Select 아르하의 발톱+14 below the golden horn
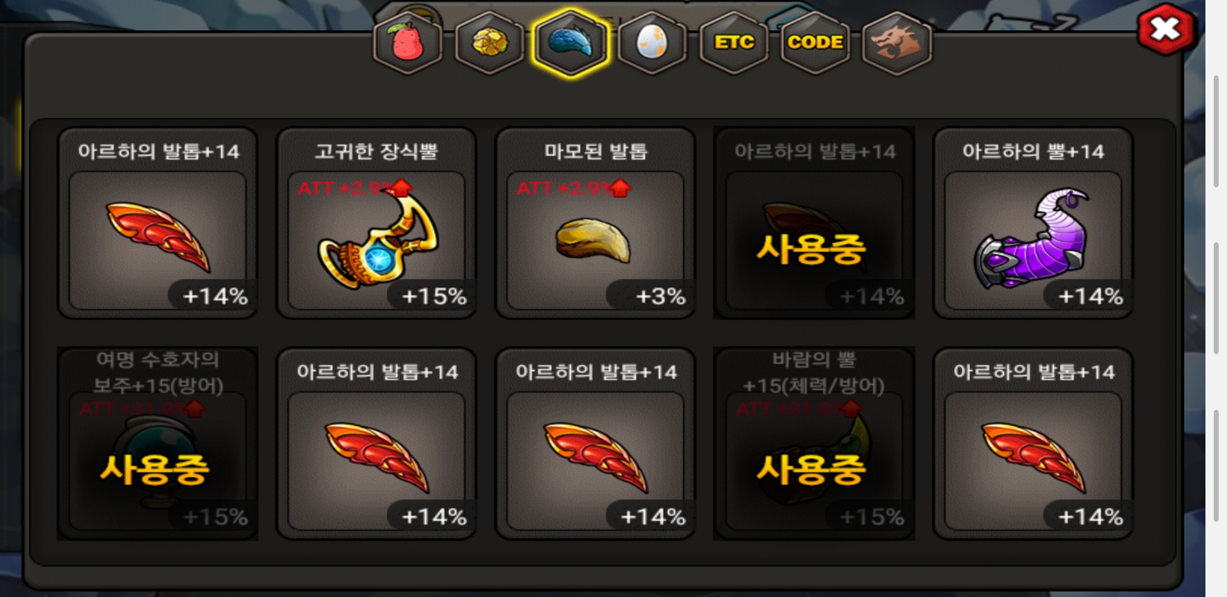 click(x=376, y=443)
